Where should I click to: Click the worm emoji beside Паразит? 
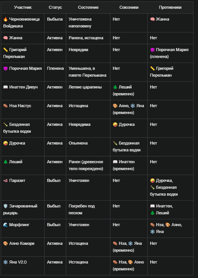[x=5, y=180]
